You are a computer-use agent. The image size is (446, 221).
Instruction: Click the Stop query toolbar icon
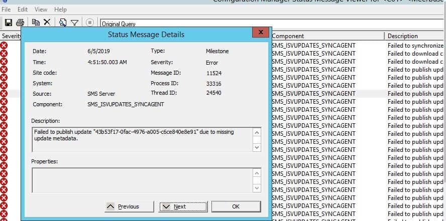click(x=90, y=22)
